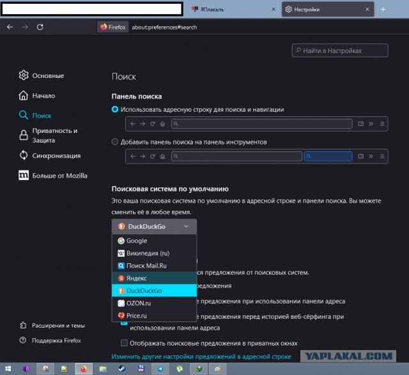This screenshot has width=409, height=375.
Task: Open Steam from the taskbar
Action: (122, 369)
